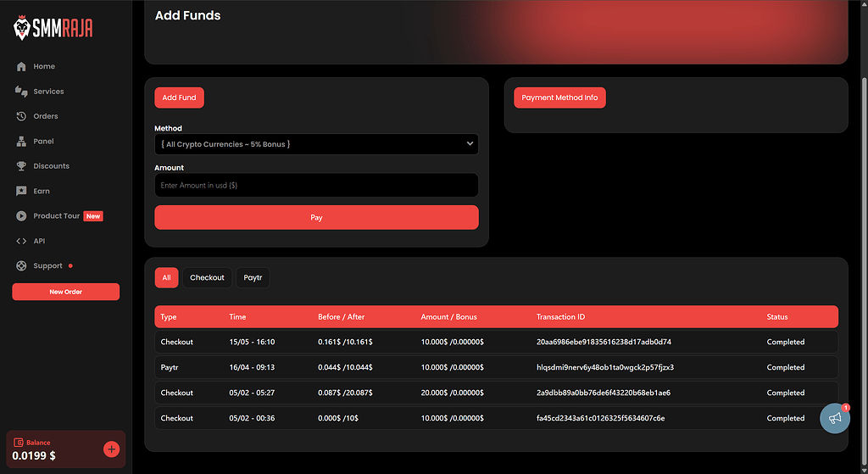Show All transactions tab
The image size is (868, 474).
pos(167,277)
